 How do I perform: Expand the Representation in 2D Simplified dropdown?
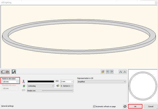tap(102, 82)
